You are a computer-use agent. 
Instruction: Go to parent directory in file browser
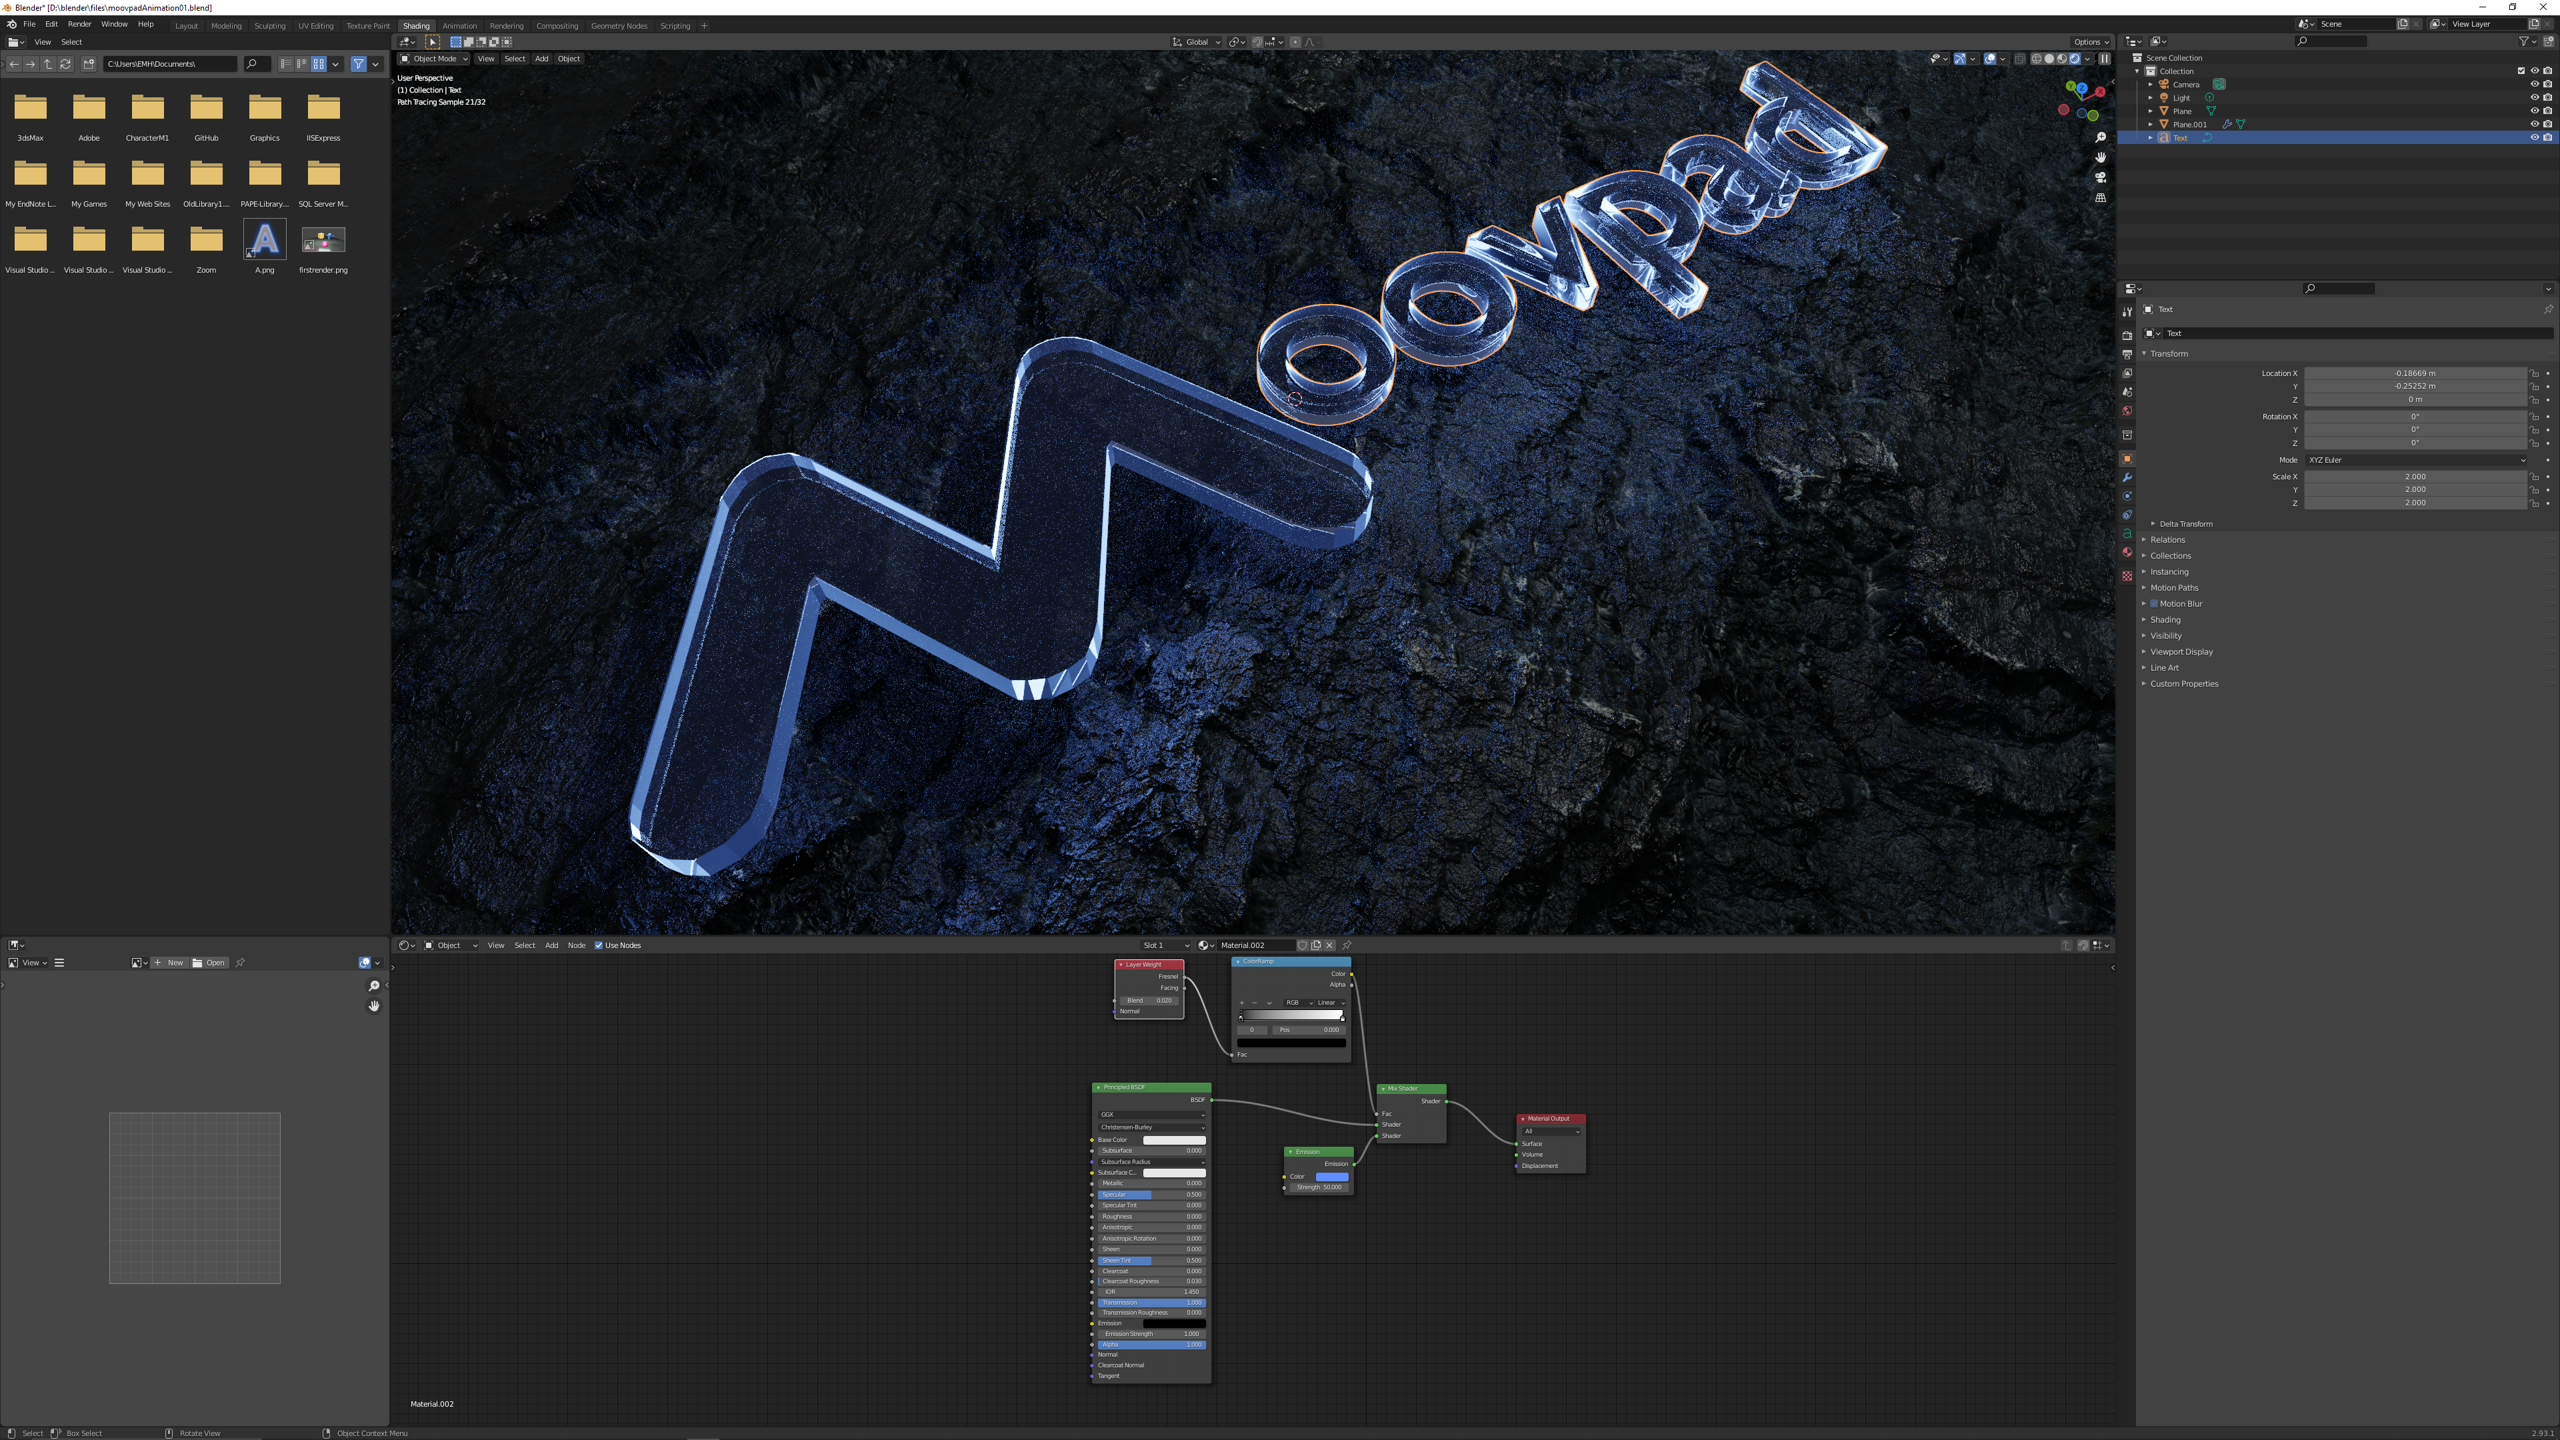48,63
